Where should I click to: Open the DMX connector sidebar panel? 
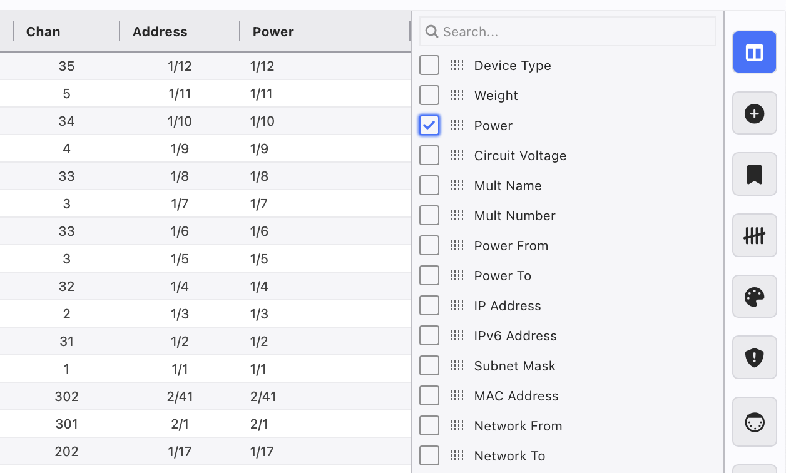pos(754,422)
